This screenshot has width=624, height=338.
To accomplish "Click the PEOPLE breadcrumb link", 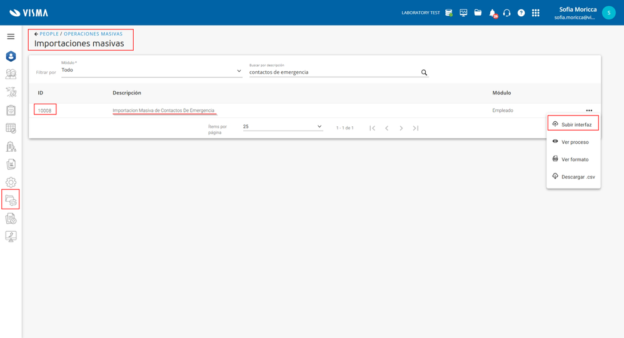I will tap(49, 34).
